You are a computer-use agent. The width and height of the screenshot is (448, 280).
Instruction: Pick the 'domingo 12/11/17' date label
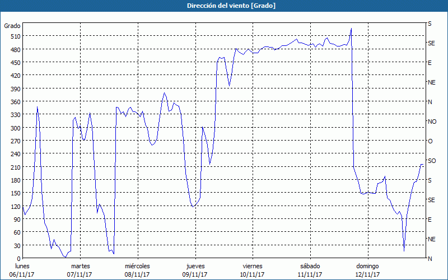[367, 270]
